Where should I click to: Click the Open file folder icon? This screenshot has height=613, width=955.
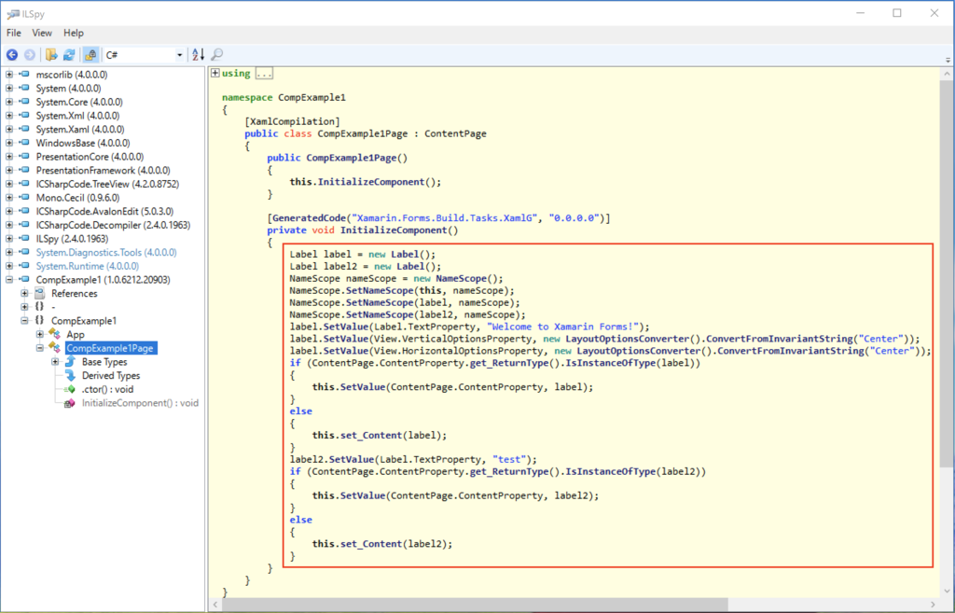51,55
